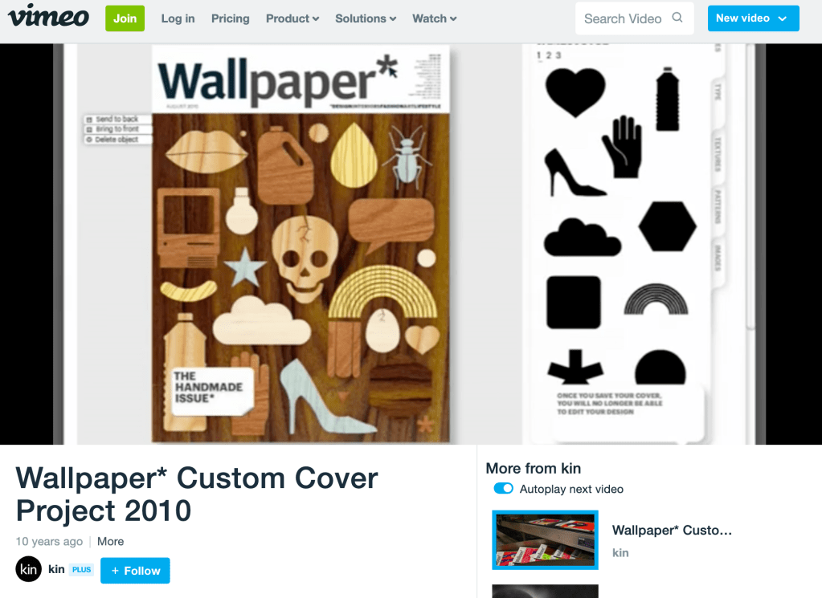
Task: Click the kin avatar icon
Action: point(28,569)
